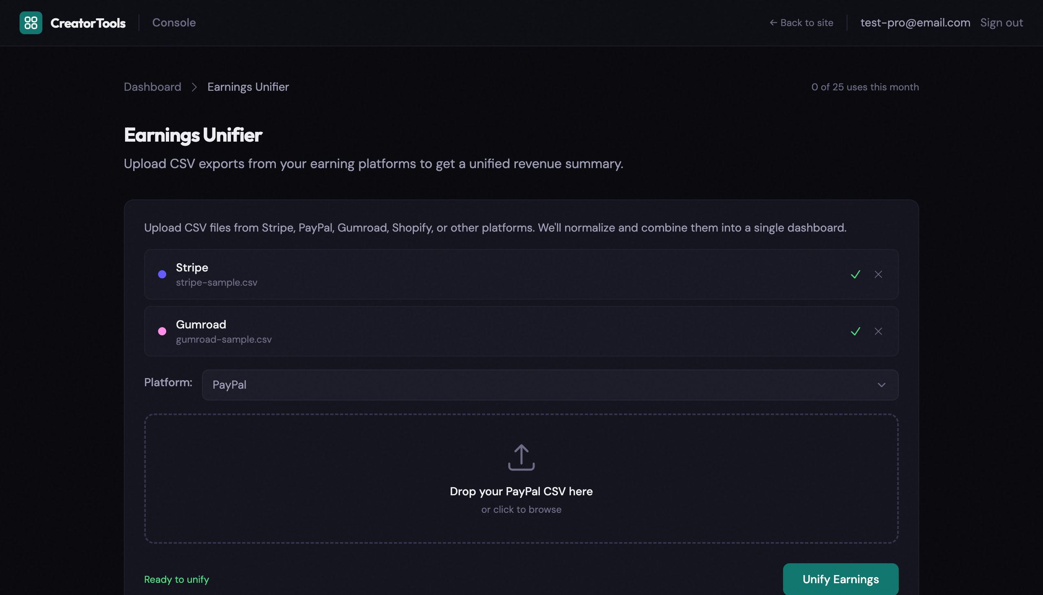Screen dimensions: 1043x595
Task: Click the pink dot beside Gumroad
Action: pos(162,331)
